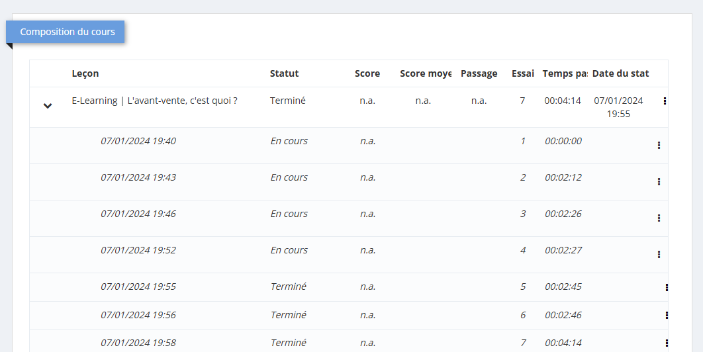This screenshot has height=352, width=703.
Task: Open the three-dot menu for attempt 7
Action: (667, 343)
